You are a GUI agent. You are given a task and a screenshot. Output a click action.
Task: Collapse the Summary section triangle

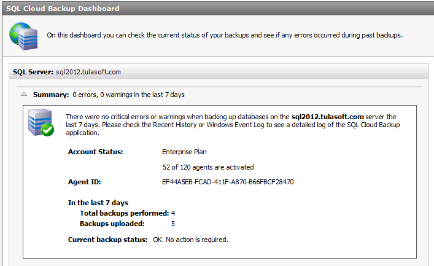24,94
